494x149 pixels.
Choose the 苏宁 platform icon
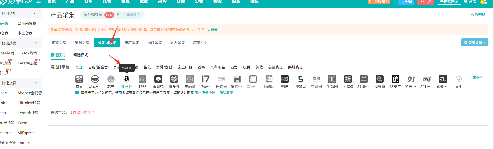(111, 79)
